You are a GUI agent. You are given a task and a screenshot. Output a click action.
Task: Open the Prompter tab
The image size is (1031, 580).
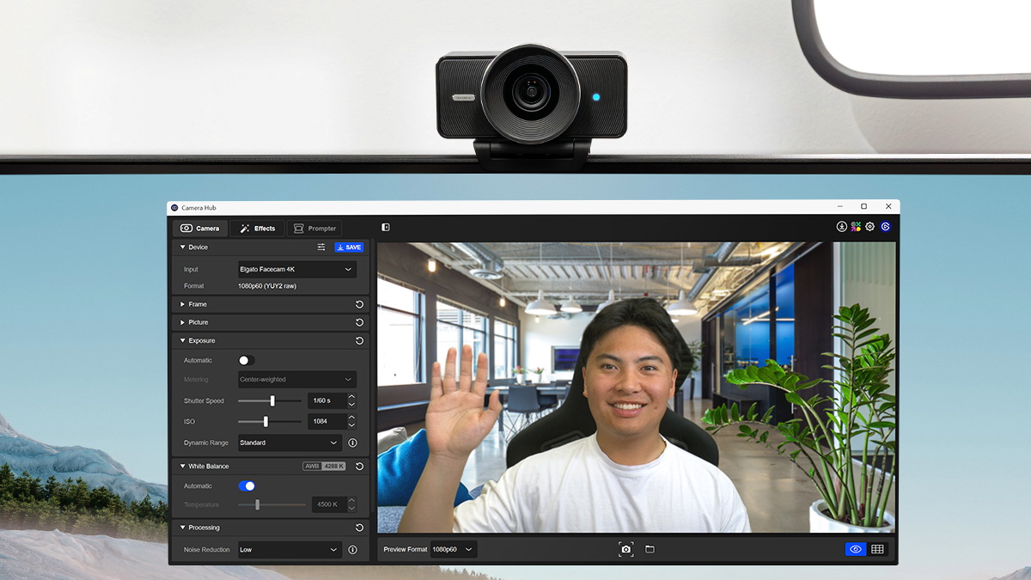pyautogui.click(x=314, y=229)
